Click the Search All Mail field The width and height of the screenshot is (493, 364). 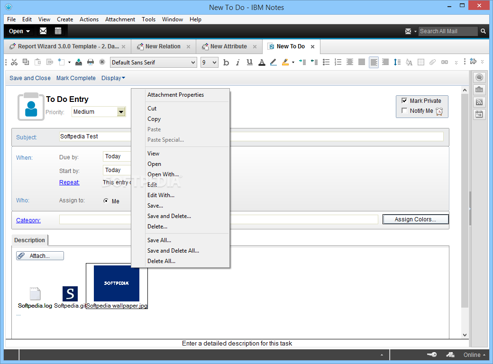pyautogui.click(x=447, y=31)
